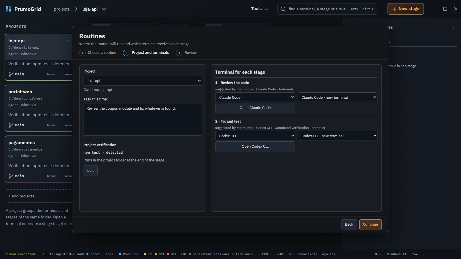Click the breadcrumb chevron after projects
This screenshot has width=461, height=259.
coord(76,9)
